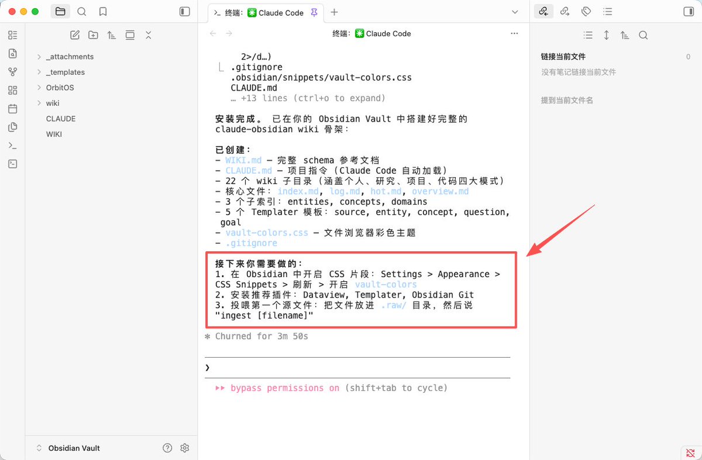This screenshot has width=702, height=460.
Task: Open the tab list dropdown chevron
Action: coord(515,12)
